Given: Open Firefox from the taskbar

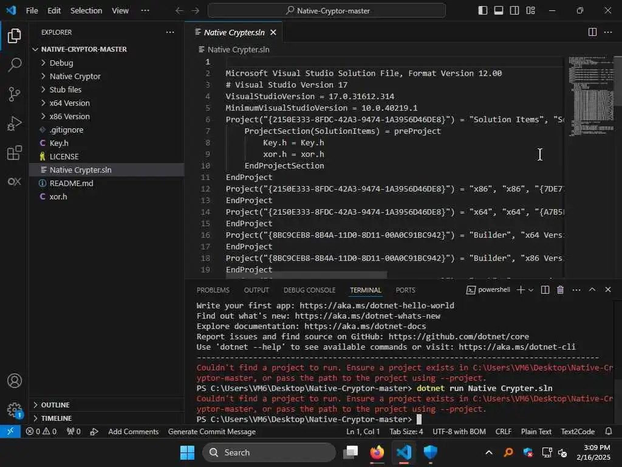Looking at the screenshot, I should [x=377, y=452].
